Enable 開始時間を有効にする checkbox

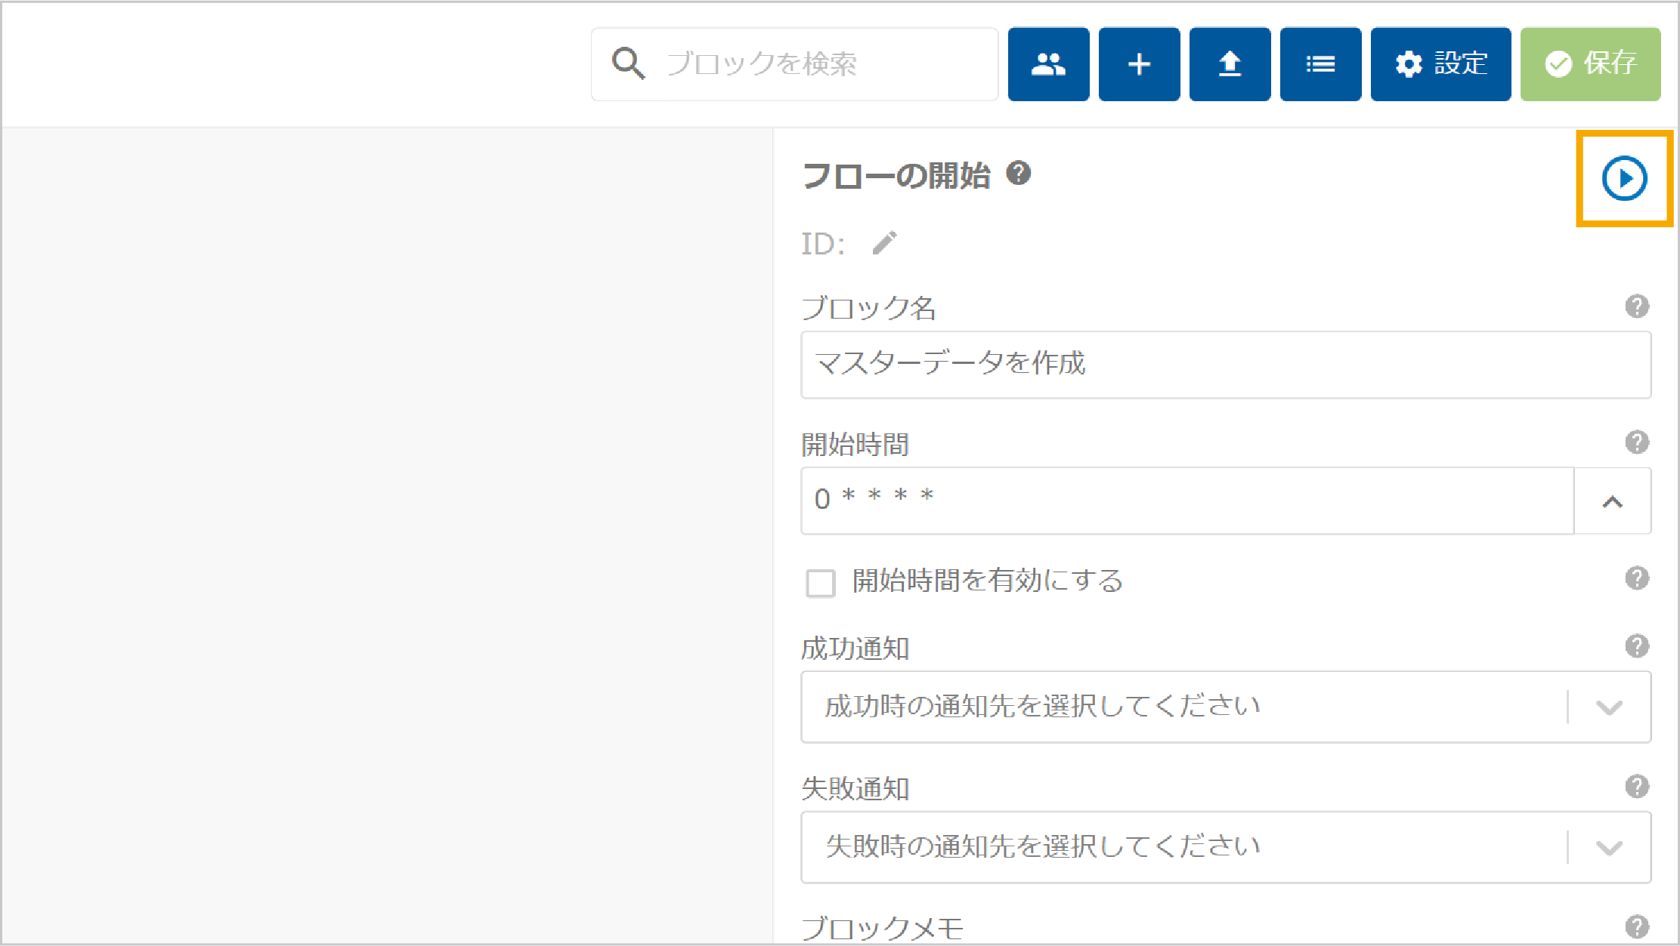821,583
